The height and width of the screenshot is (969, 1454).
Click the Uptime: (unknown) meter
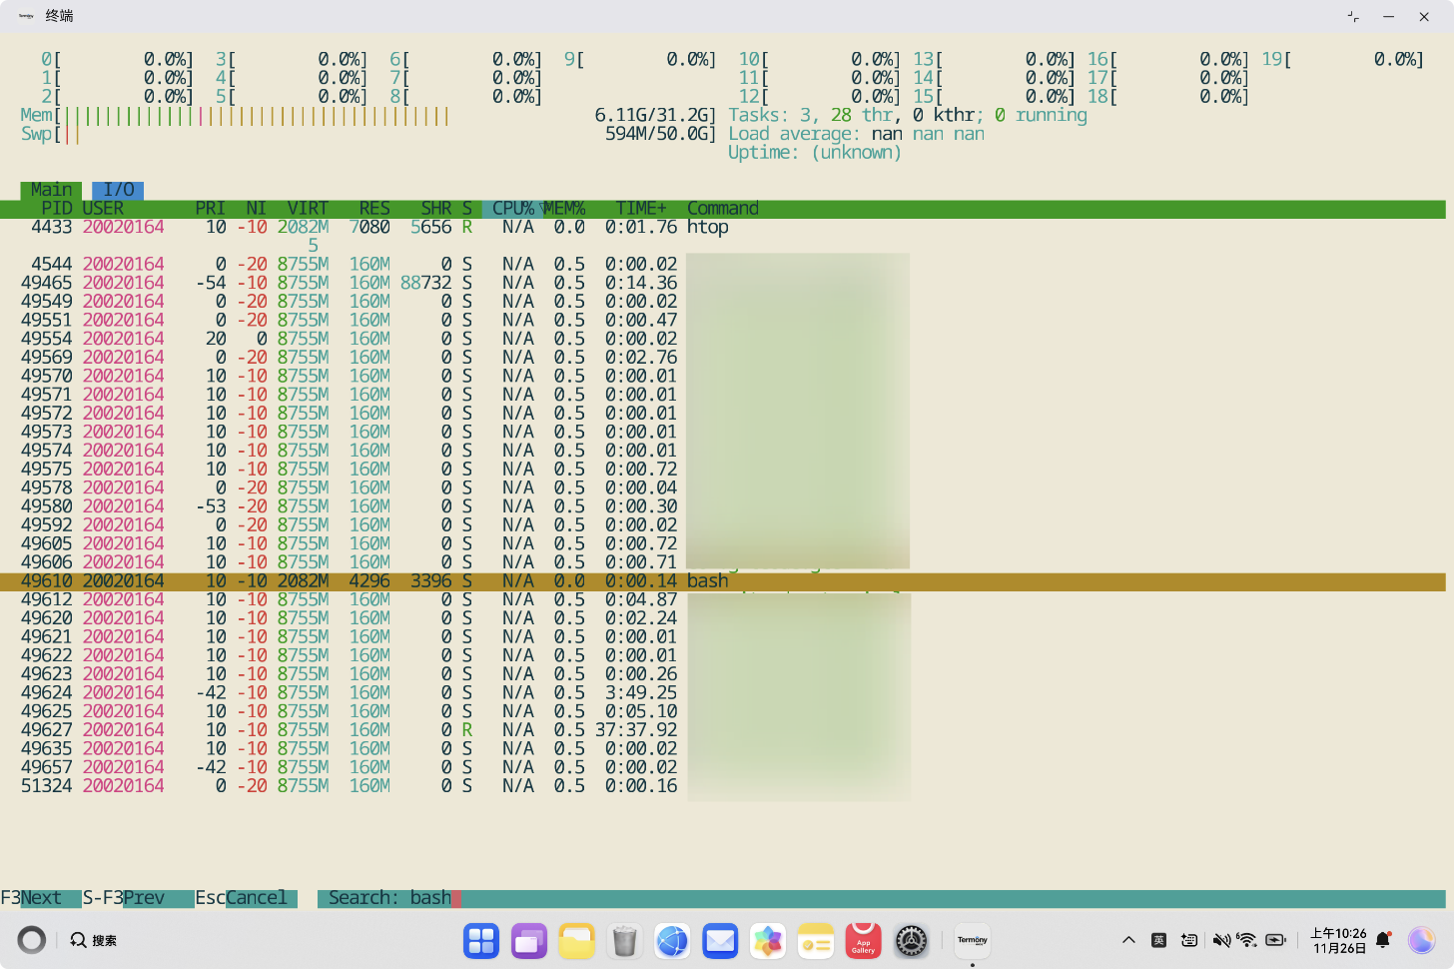(815, 153)
